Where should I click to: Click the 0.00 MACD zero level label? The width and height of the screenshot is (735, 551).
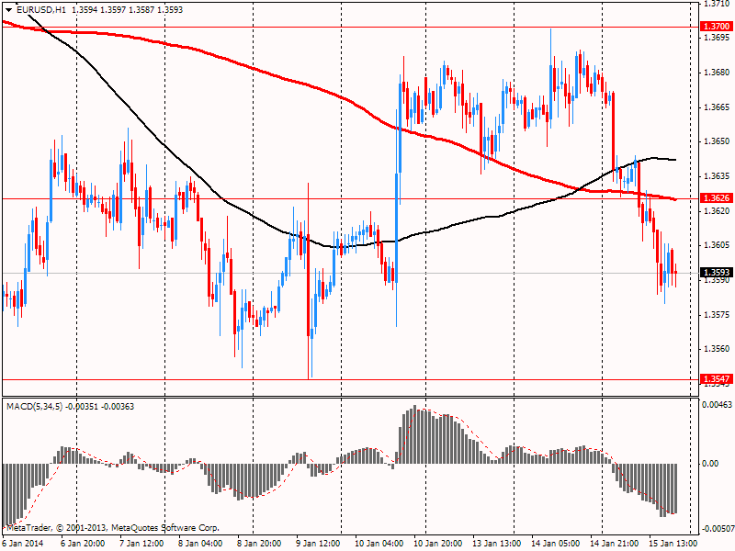710,464
